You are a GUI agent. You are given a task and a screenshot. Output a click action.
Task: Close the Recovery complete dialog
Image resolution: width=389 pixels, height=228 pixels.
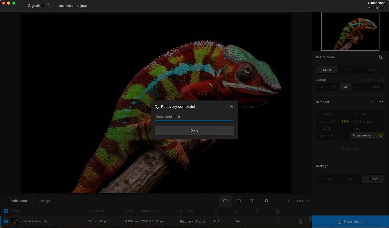(x=232, y=107)
